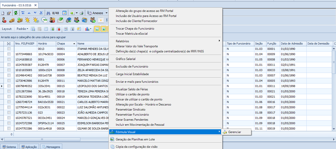Click the lightning bolt layout icon

point(79,29)
